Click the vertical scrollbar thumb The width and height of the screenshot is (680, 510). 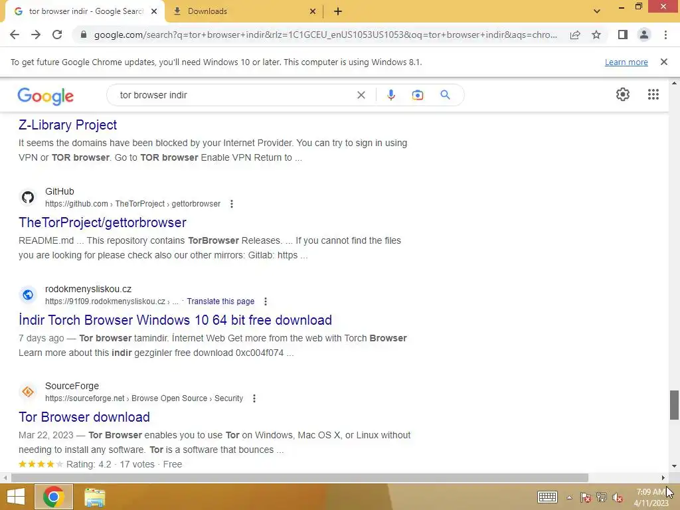coord(674,405)
